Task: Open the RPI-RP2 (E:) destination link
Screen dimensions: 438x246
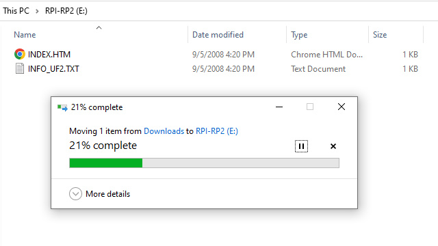Action: click(x=217, y=131)
